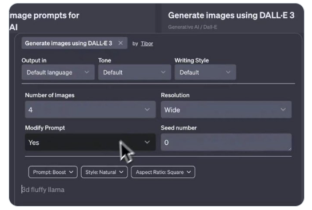Screen dimensions: 312x210
Task: Click the Number of Images label
Action: [x=50, y=95]
